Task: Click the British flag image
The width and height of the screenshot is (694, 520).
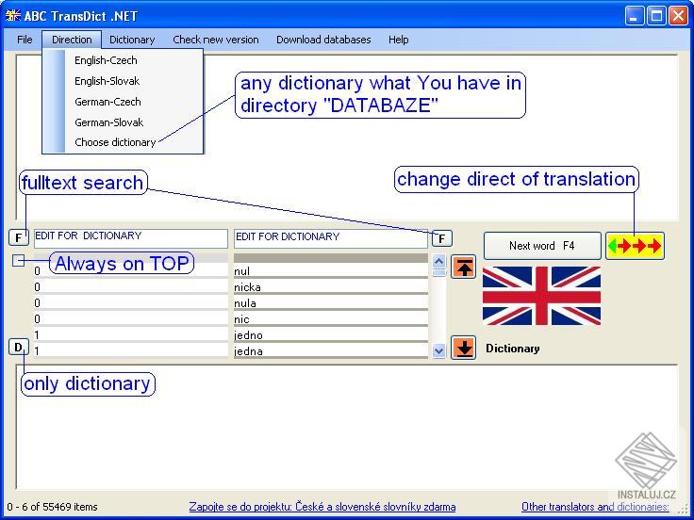Action: tap(541, 296)
